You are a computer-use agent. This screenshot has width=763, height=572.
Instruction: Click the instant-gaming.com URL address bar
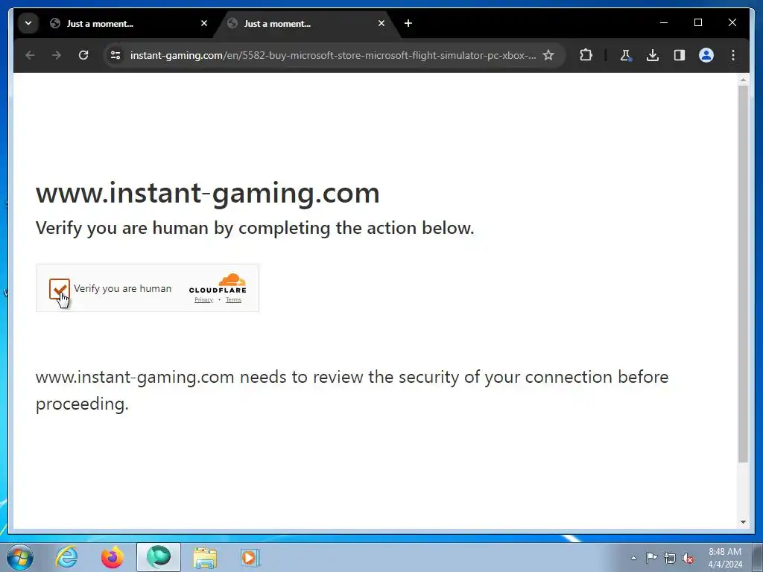tap(333, 55)
